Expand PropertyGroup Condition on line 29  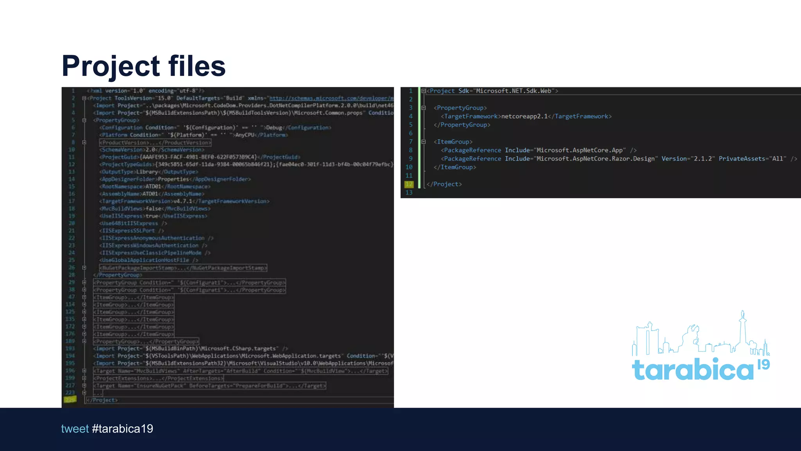click(x=84, y=282)
